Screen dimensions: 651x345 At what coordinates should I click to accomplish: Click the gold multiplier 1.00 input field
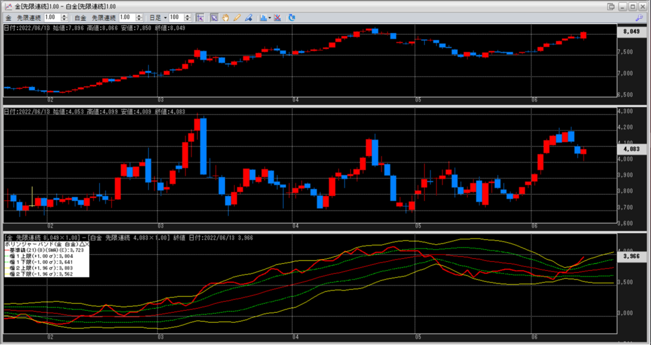[x=52, y=18]
